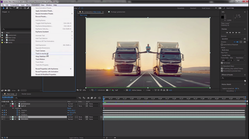Expand greenscreen layer properties twirl

pos(11,104)
